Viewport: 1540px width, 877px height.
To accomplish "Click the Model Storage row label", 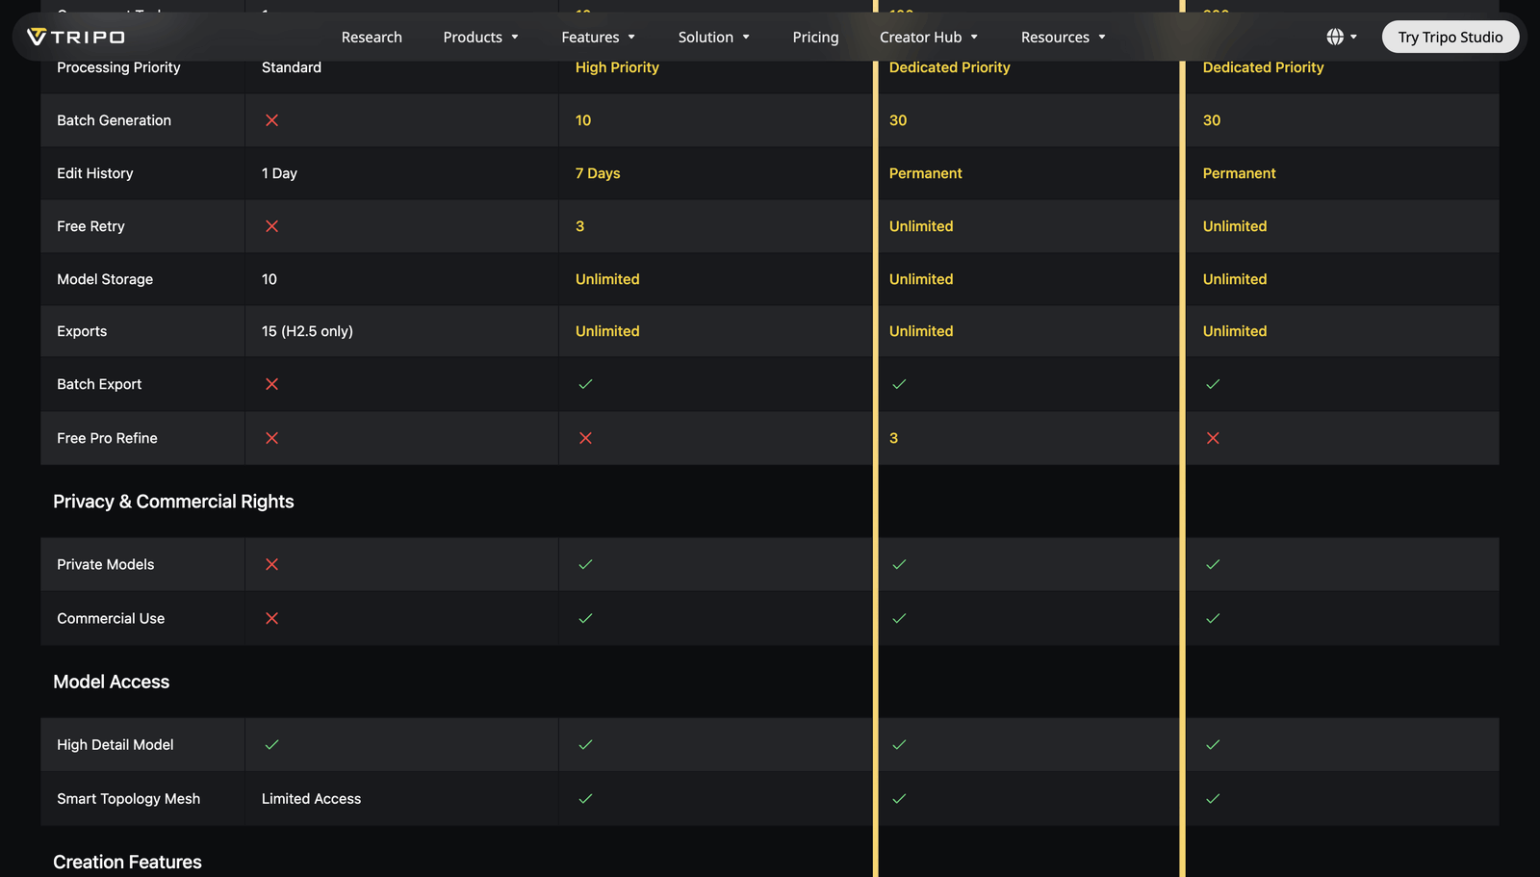I will pos(105,279).
